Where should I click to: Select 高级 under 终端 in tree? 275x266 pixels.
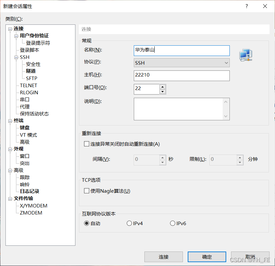click(x=25, y=142)
